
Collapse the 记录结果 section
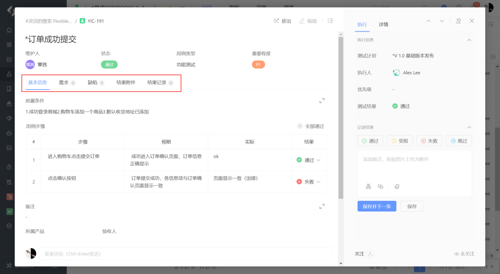tap(469, 127)
